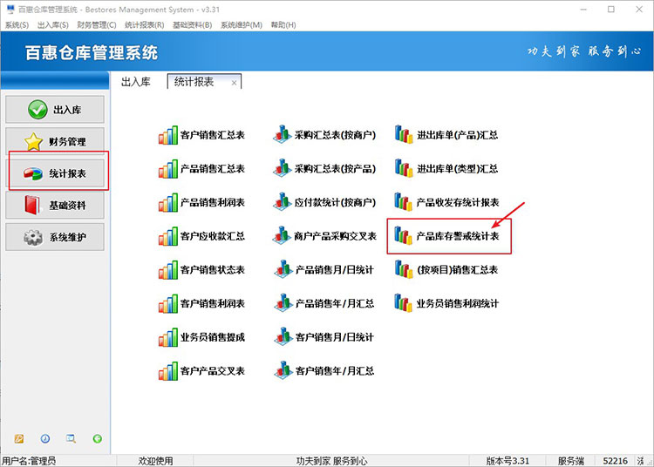Open the 系统维护(M) menu
Viewport: 654px width, 467px height.
(x=242, y=25)
